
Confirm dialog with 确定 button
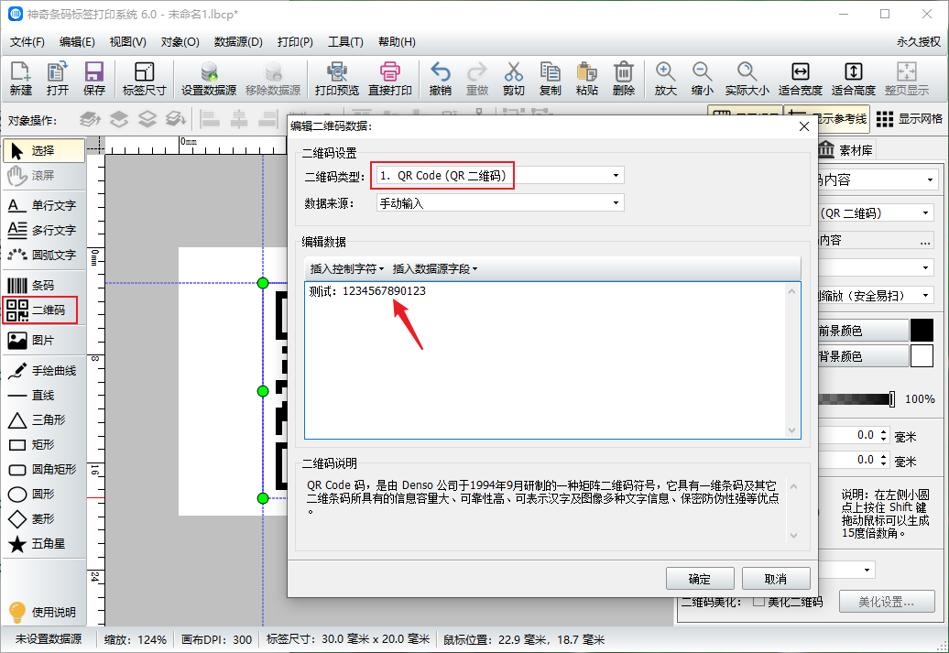point(700,579)
